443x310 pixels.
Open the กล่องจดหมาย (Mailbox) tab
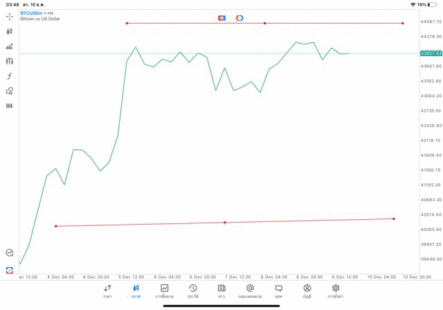point(250,291)
